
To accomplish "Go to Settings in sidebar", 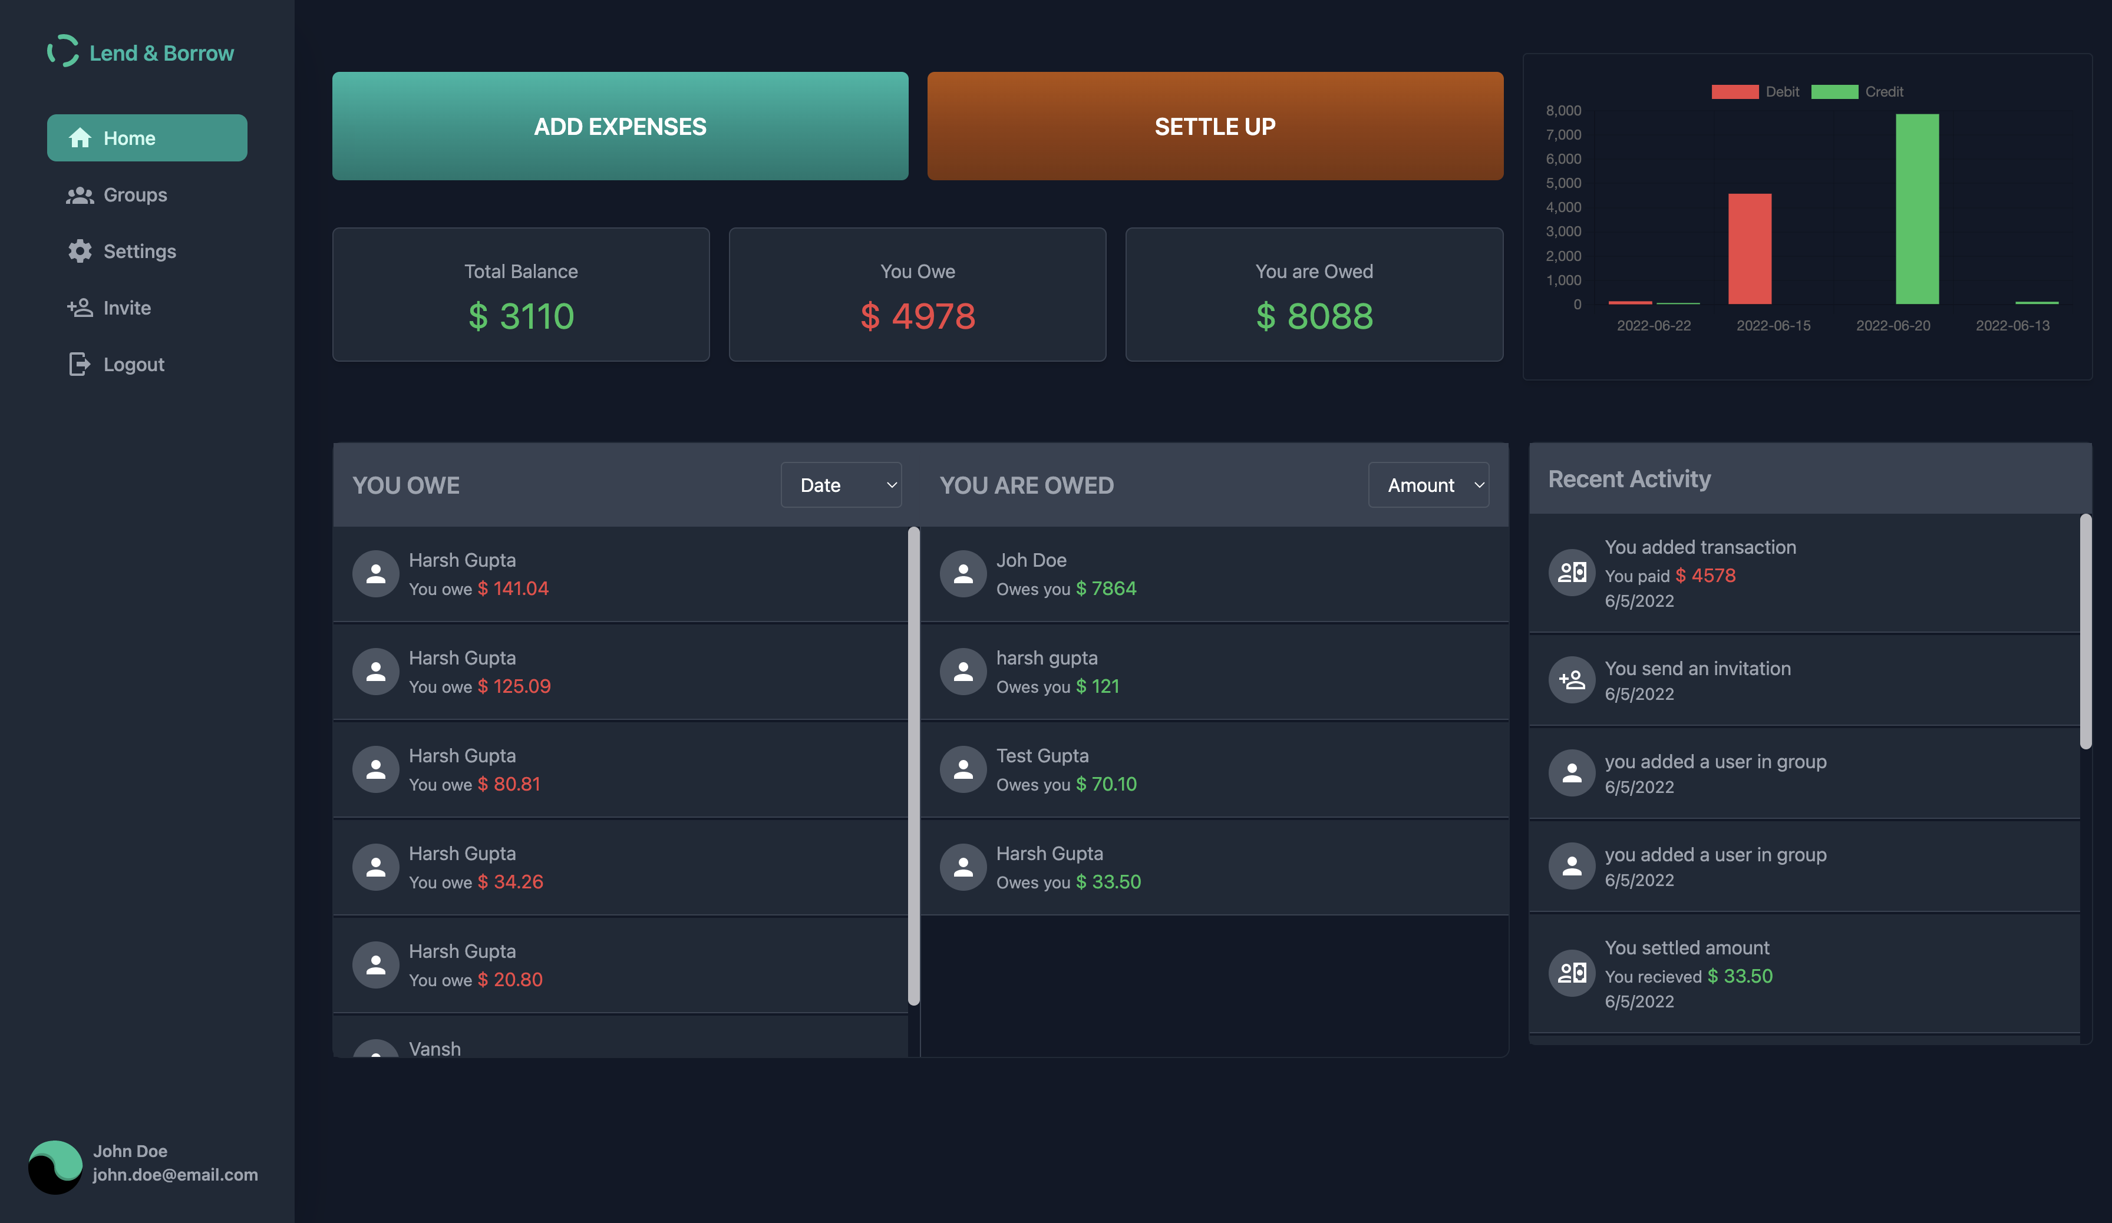I will (139, 252).
